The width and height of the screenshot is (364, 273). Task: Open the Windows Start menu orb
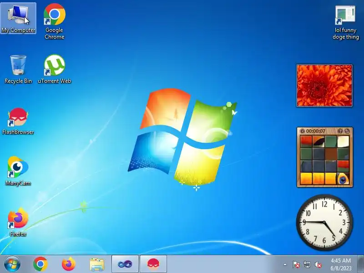point(12,264)
